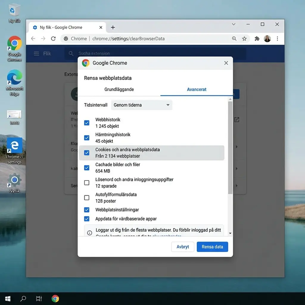Open the Microsoft Edge desktop shortcut
Screen dimensions: 305x305
pos(14,83)
